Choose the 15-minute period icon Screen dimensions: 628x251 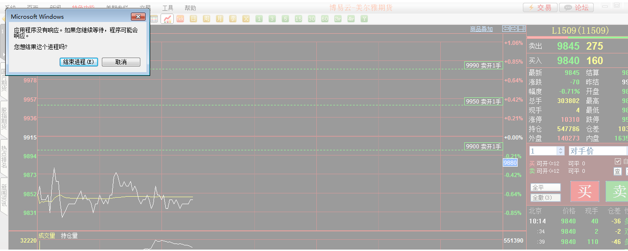[x=299, y=19]
